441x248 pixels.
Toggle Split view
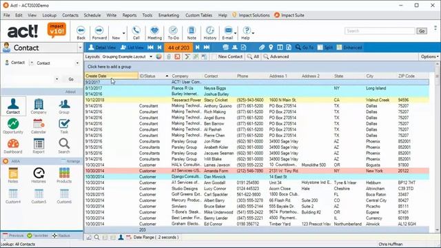tap(325, 48)
